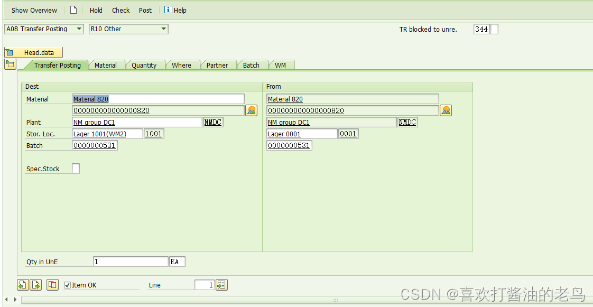The width and height of the screenshot is (593, 307).
Task: Click the Line stepper icon at the bottom
Action: tap(220, 284)
